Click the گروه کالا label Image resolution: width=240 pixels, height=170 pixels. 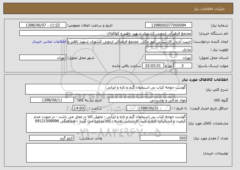(x=221, y=100)
